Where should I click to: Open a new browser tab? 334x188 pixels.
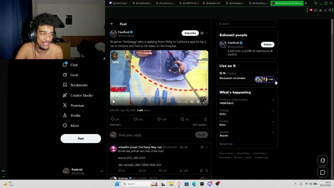306,3
